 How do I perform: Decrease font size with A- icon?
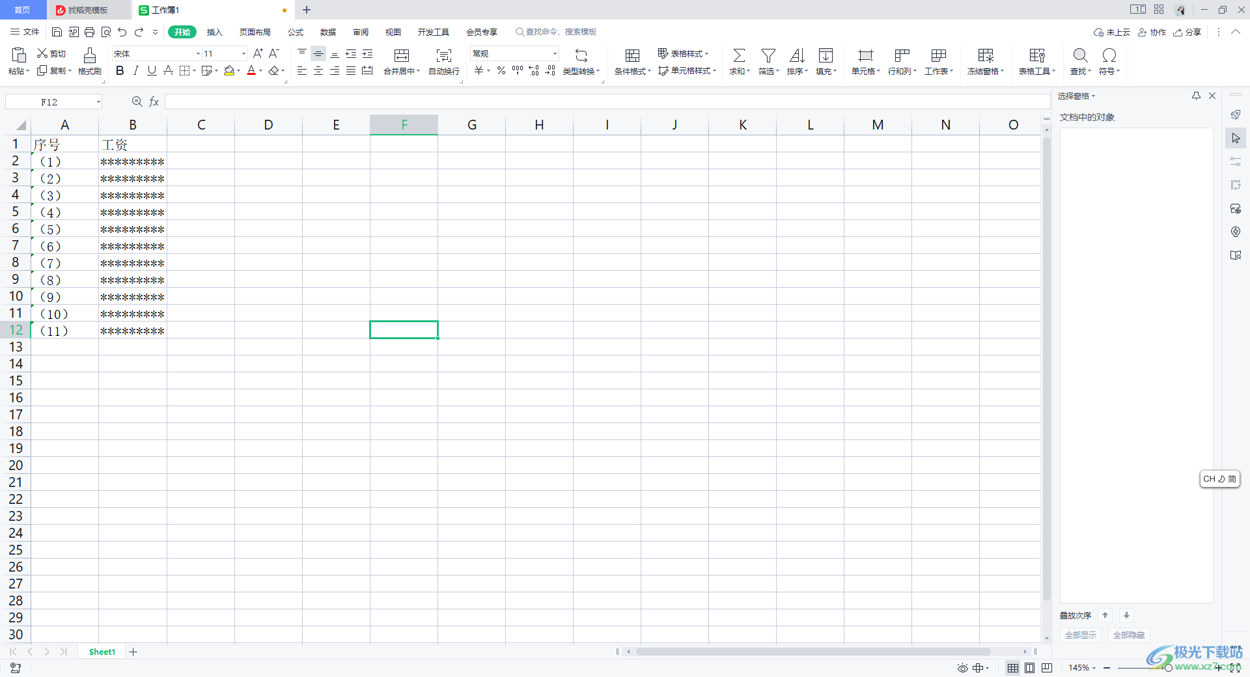[x=274, y=53]
